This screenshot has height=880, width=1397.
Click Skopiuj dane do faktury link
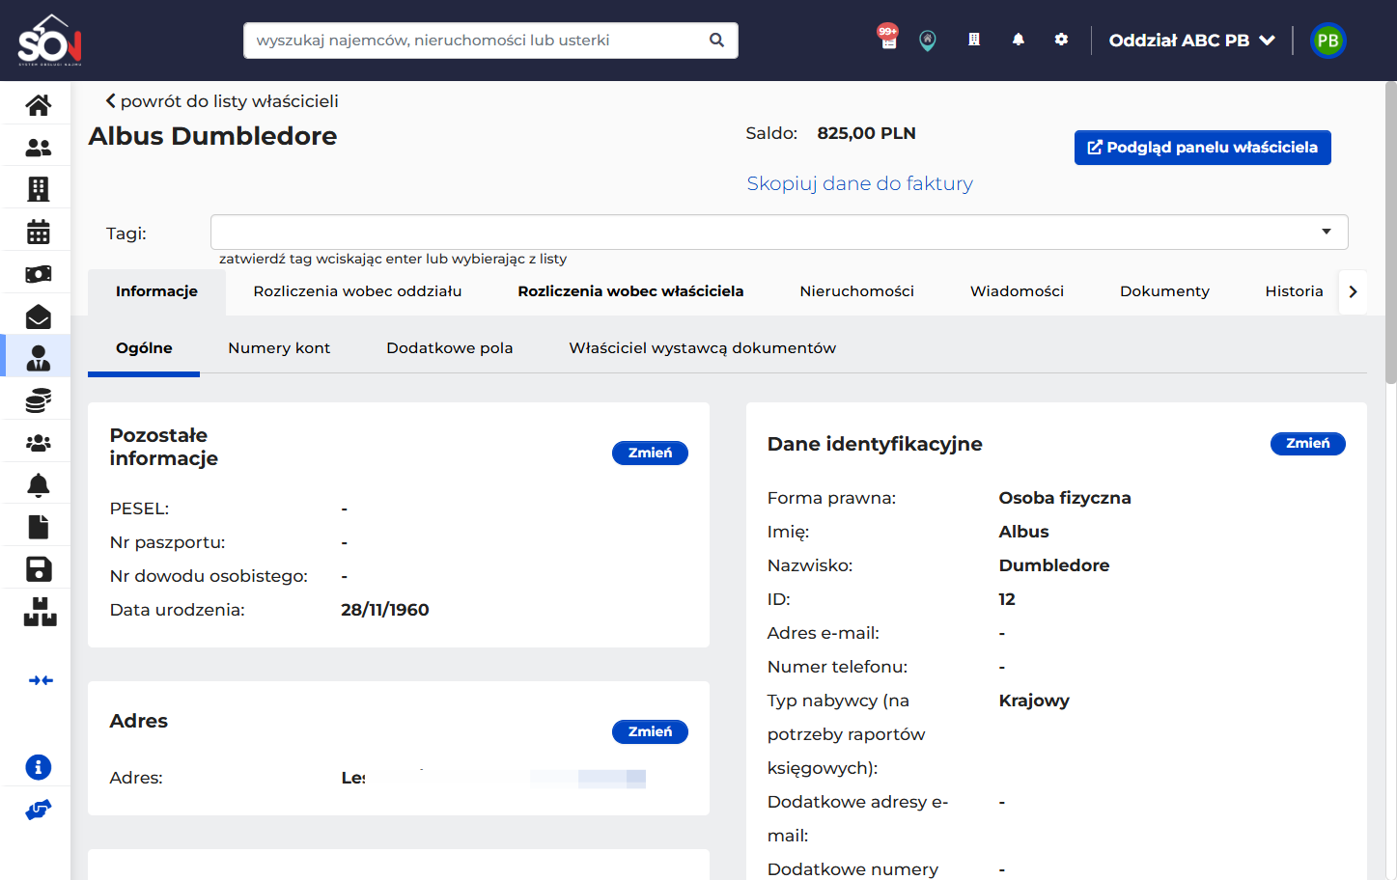(x=860, y=183)
